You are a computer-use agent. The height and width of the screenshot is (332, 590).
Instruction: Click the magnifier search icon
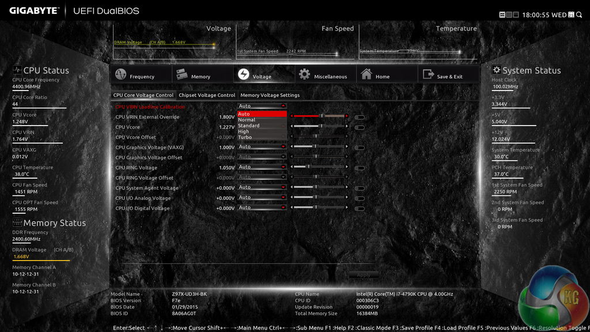(579, 14)
